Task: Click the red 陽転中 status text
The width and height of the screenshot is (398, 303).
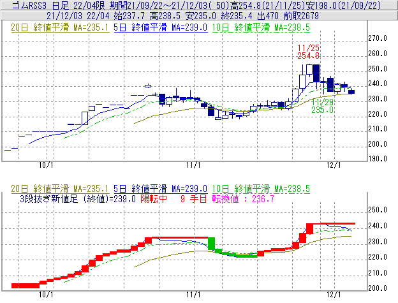Action: click(154, 198)
